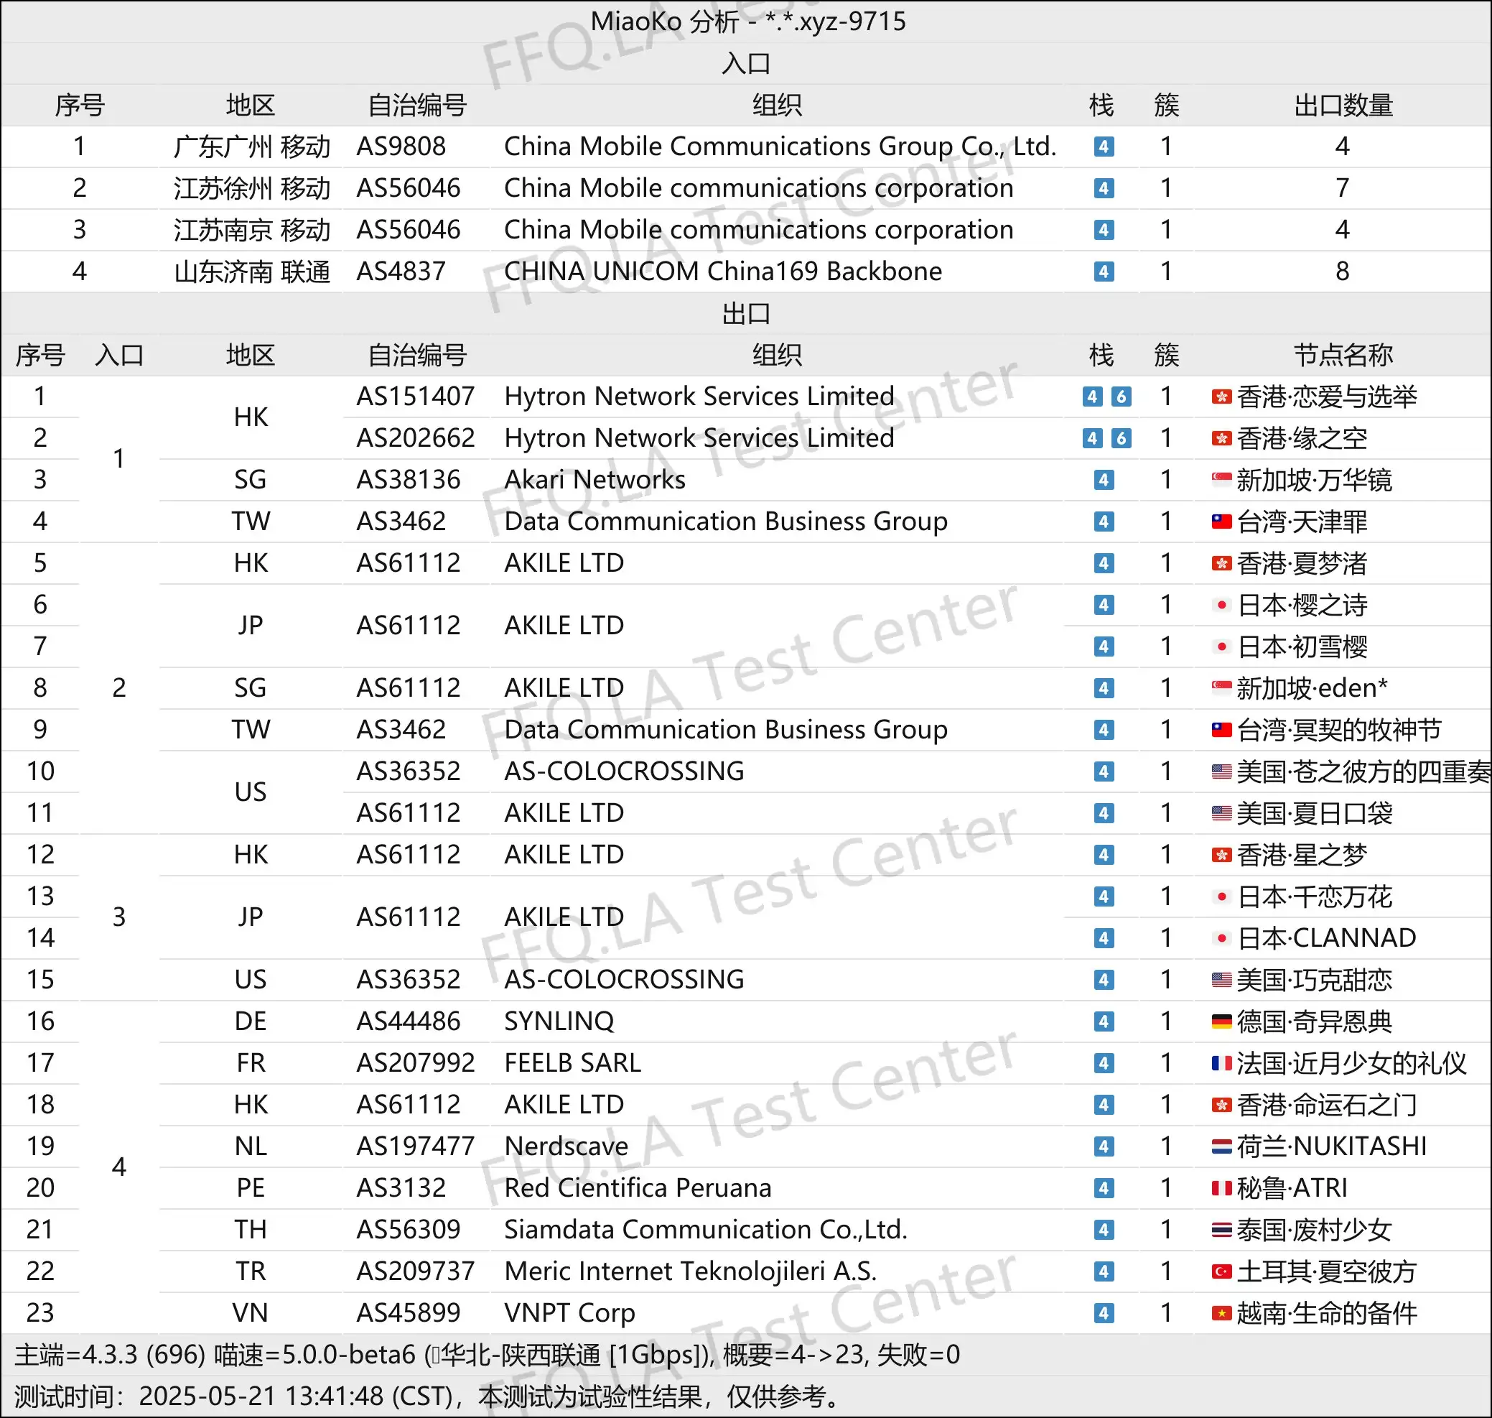The height and width of the screenshot is (1418, 1492).
Task: Click the AS4837 cell
Action: (x=401, y=272)
